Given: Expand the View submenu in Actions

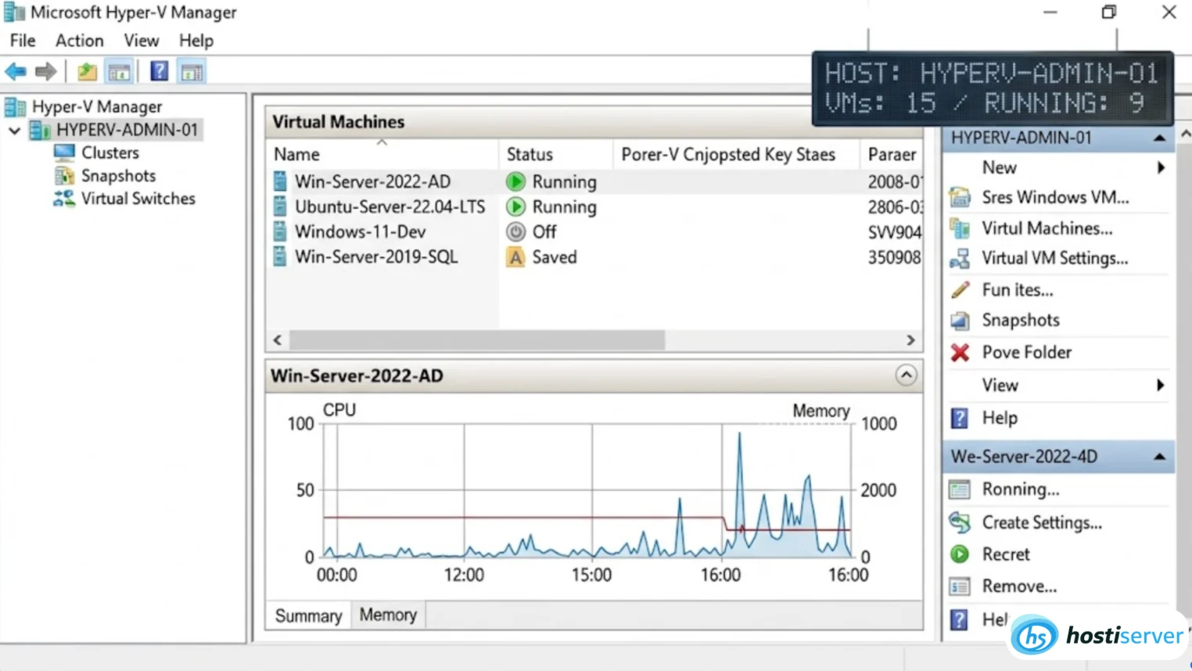Looking at the screenshot, I should pos(1161,385).
